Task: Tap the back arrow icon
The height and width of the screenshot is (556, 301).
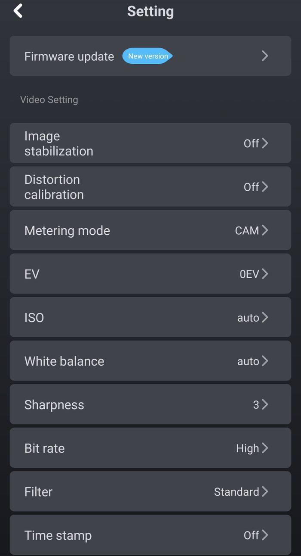Action: point(18,11)
